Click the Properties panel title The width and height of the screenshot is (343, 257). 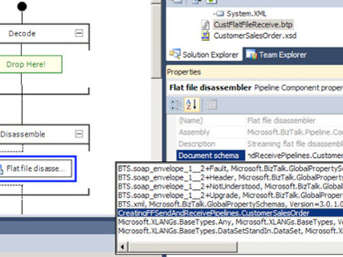[184, 72]
